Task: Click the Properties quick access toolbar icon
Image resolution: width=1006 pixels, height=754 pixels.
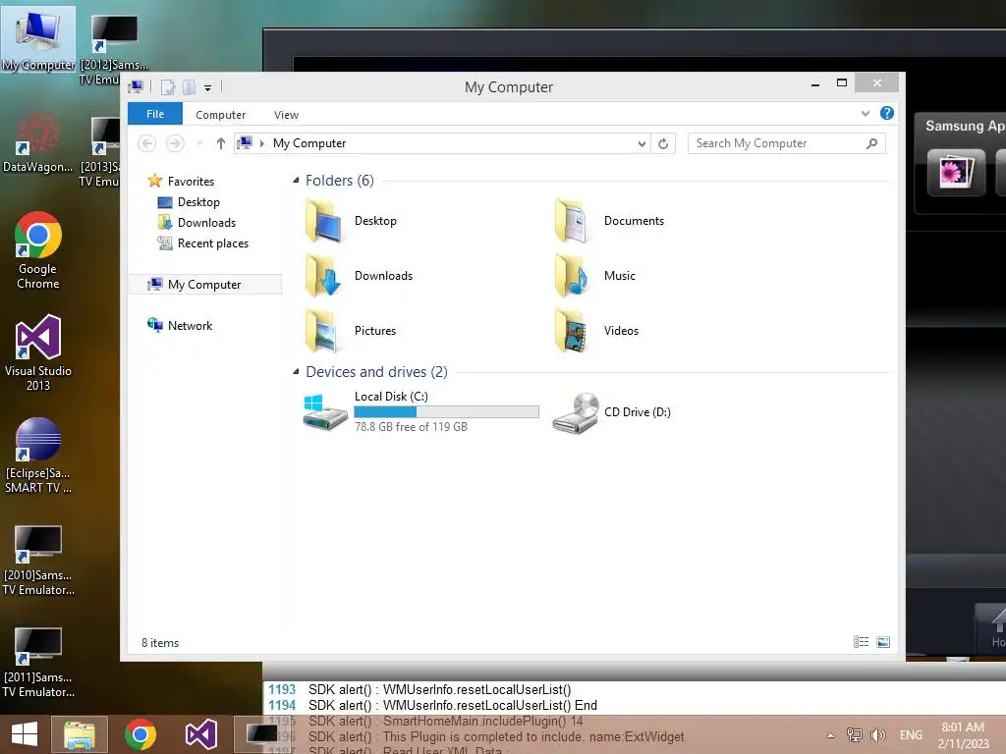Action: coord(167,87)
